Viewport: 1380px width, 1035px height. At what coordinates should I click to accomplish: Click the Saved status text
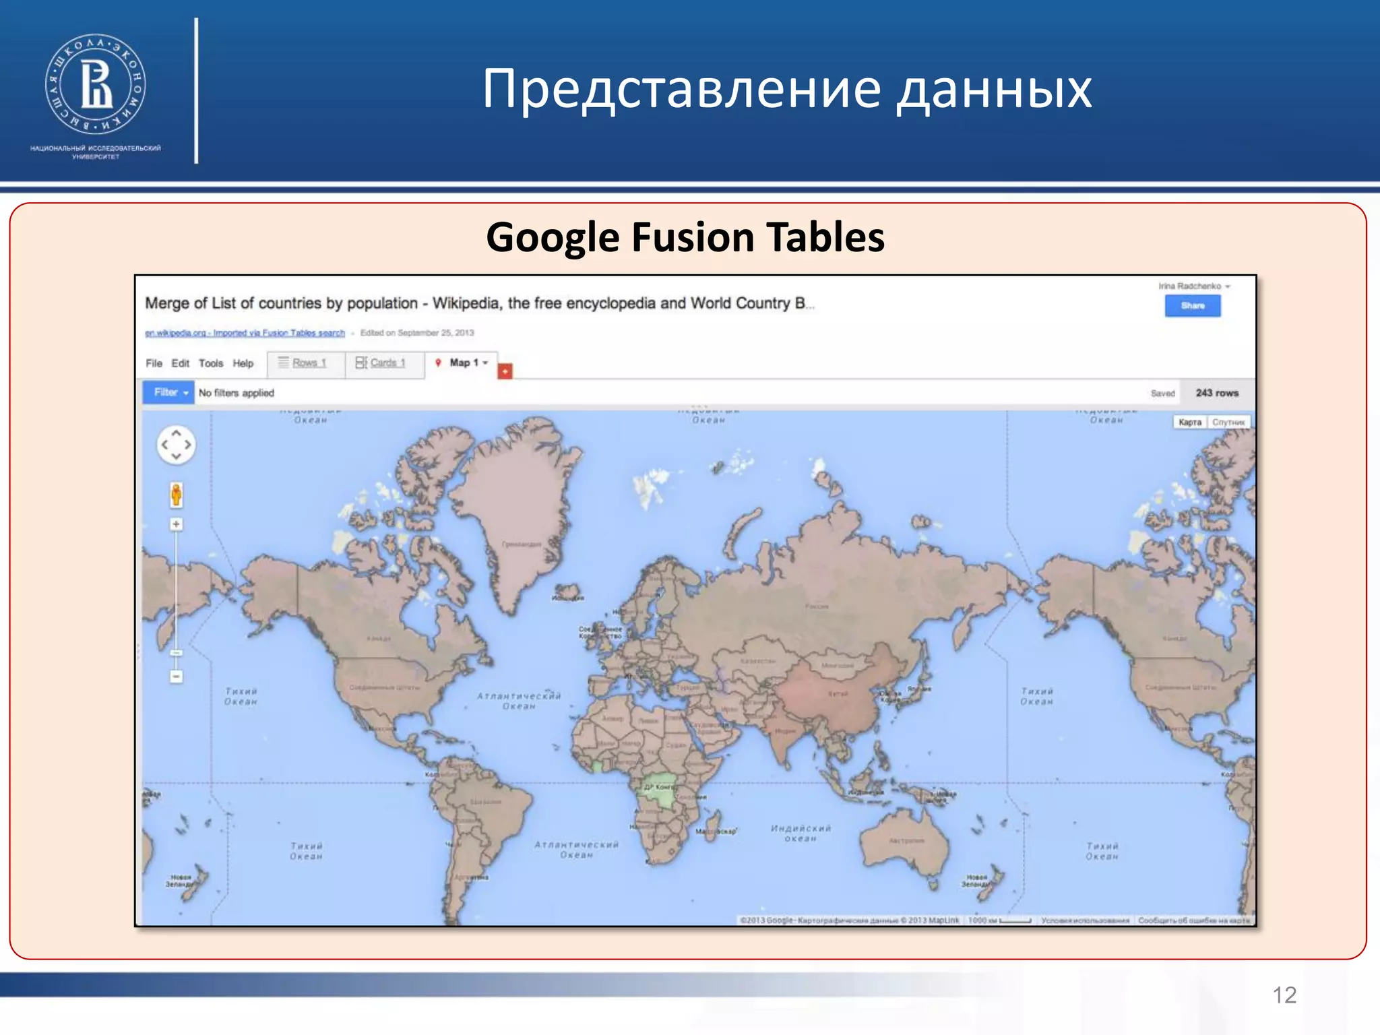click(1162, 394)
